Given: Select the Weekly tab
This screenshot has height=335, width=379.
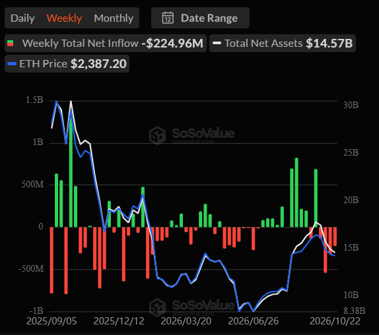Looking at the screenshot, I should [x=64, y=18].
